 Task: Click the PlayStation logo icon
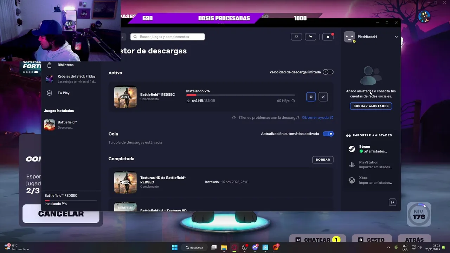pos(352,164)
